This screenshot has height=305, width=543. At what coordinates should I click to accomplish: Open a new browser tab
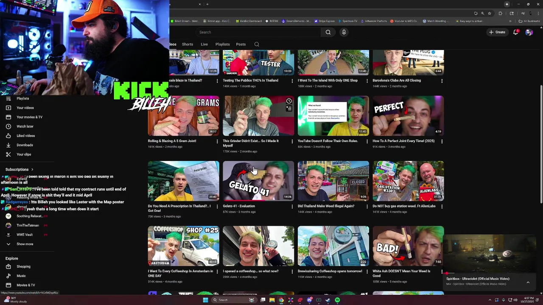[207, 4]
